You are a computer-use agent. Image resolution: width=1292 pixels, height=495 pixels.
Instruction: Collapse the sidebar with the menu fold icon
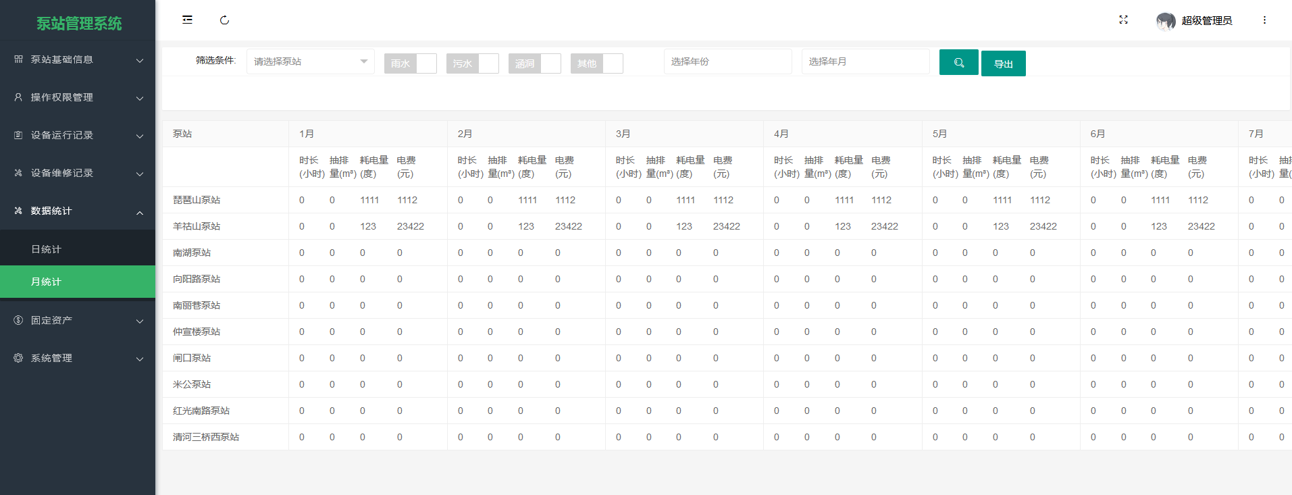187,20
